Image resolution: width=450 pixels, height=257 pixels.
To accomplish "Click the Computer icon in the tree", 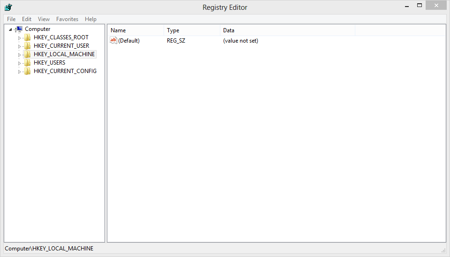I will pyautogui.click(x=19, y=29).
